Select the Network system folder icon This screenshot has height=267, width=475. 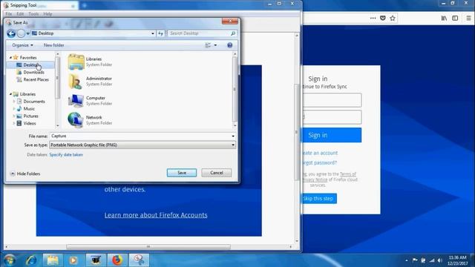pos(76,120)
